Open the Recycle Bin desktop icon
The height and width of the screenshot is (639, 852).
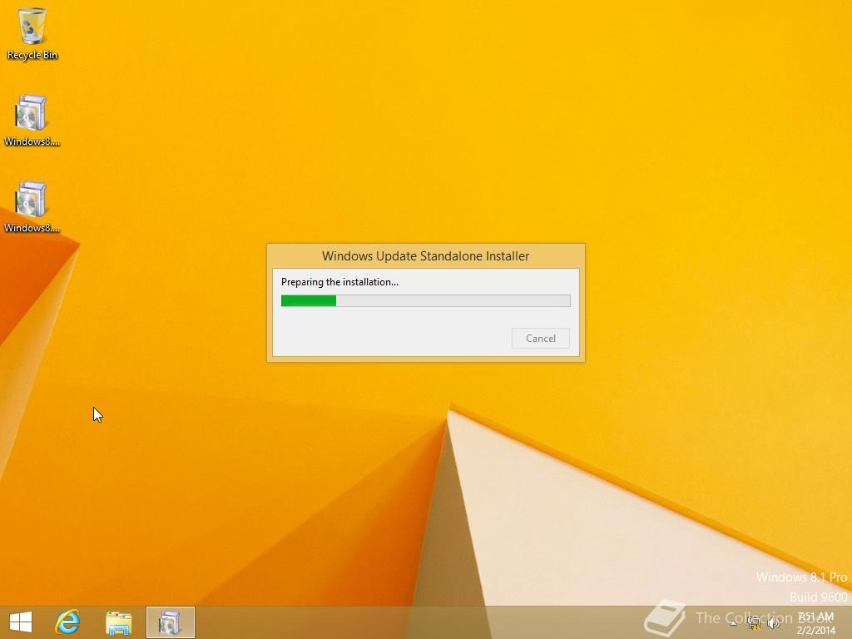point(32,33)
